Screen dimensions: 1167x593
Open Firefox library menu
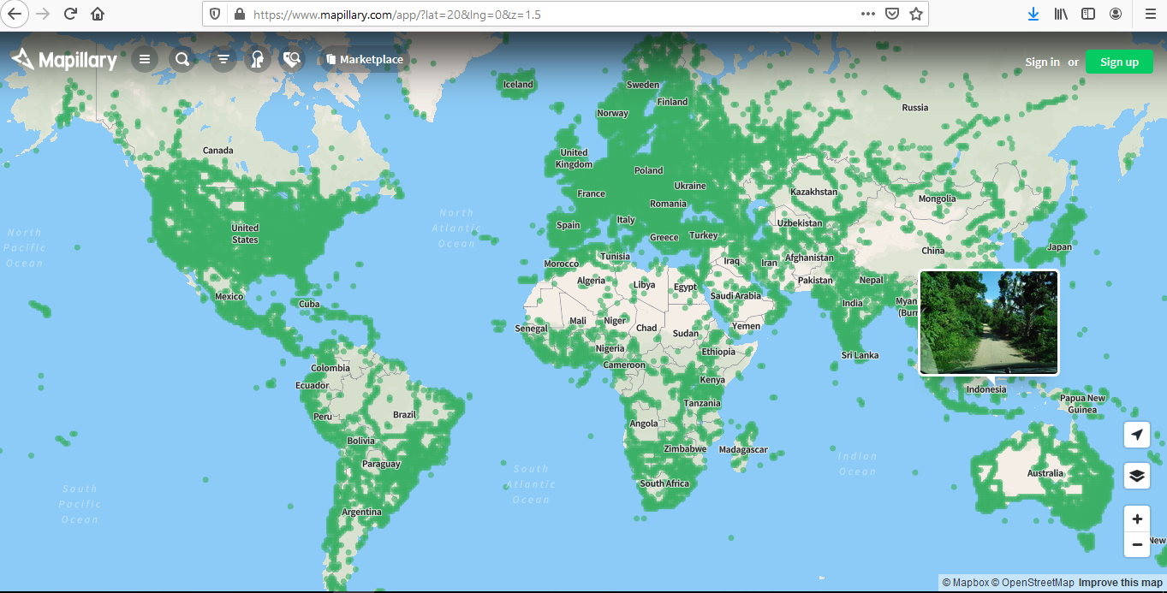tap(1061, 14)
